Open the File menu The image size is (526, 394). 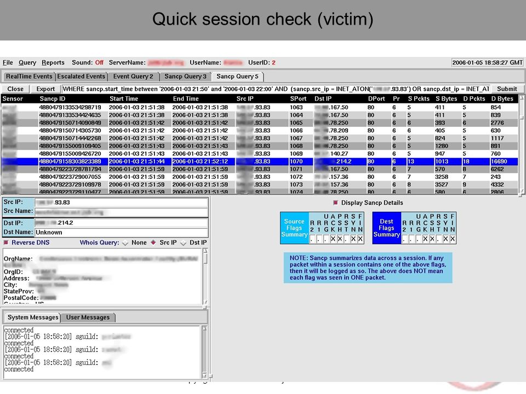click(8, 62)
